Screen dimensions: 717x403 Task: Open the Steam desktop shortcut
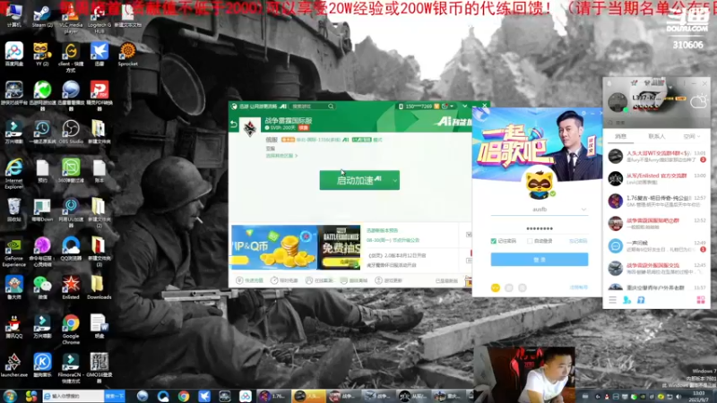(x=42, y=15)
